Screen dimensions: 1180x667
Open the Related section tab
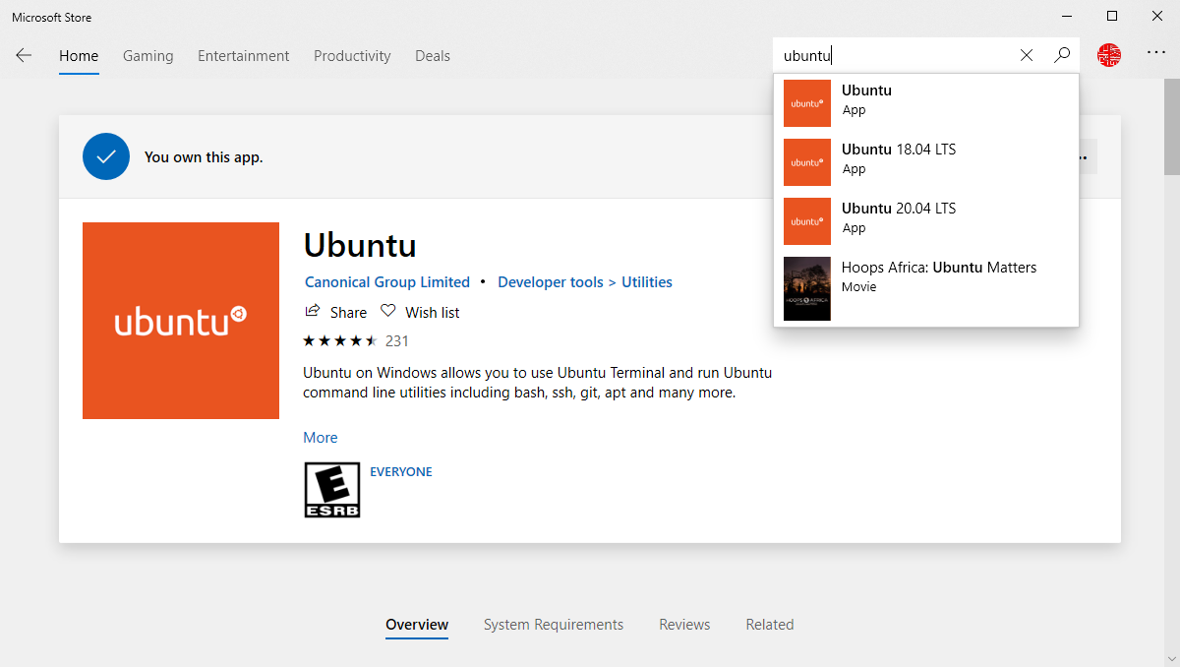[x=770, y=625]
